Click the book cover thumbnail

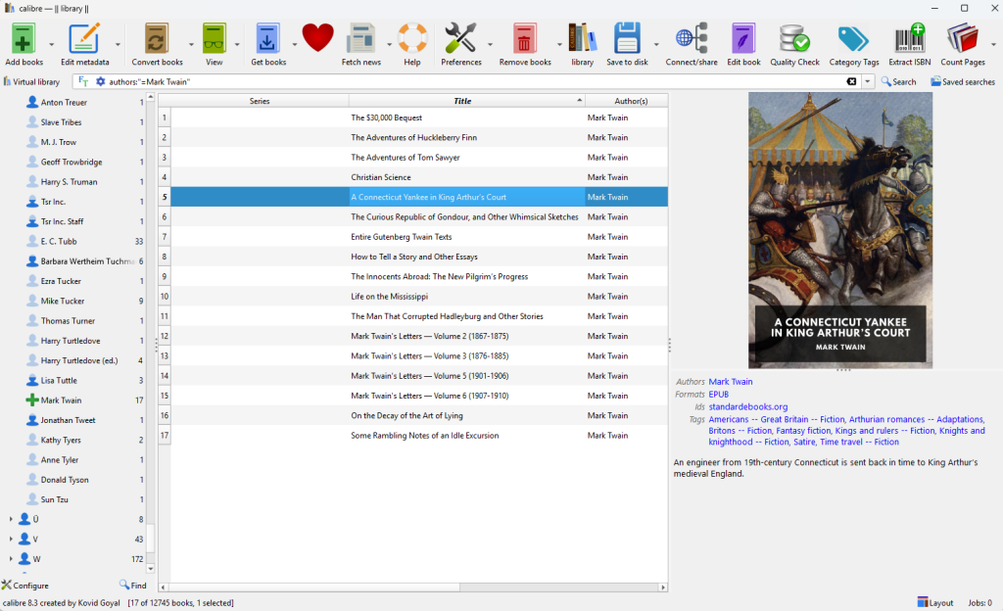coord(839,230)
